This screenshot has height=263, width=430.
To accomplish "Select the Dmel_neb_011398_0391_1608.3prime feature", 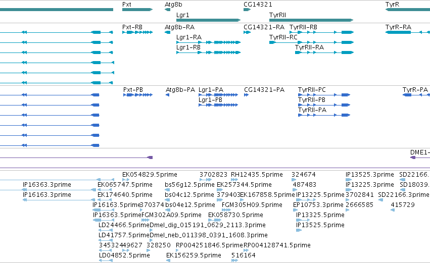I will click(151, 240).
